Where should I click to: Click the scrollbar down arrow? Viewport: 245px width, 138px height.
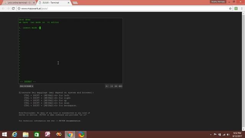click(243, 129)
